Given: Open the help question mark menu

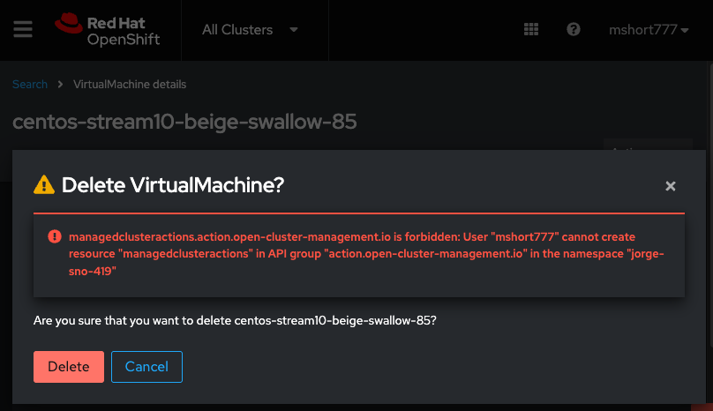Looking at the screenshot, I should pos(574,29).
